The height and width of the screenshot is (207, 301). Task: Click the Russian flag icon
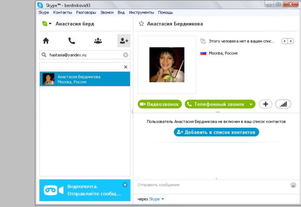coord(203,53)
